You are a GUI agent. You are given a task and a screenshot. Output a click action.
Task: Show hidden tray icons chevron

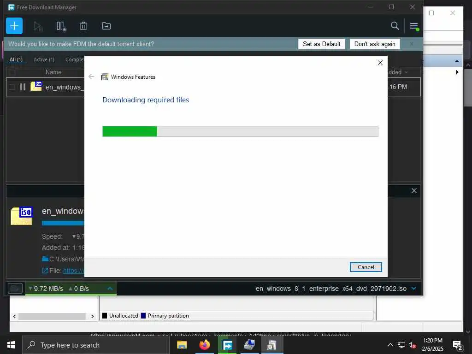390,345
